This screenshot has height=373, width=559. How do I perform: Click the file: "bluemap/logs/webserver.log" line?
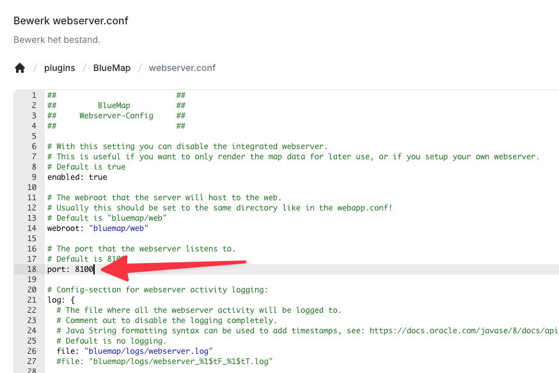[134, 351]
